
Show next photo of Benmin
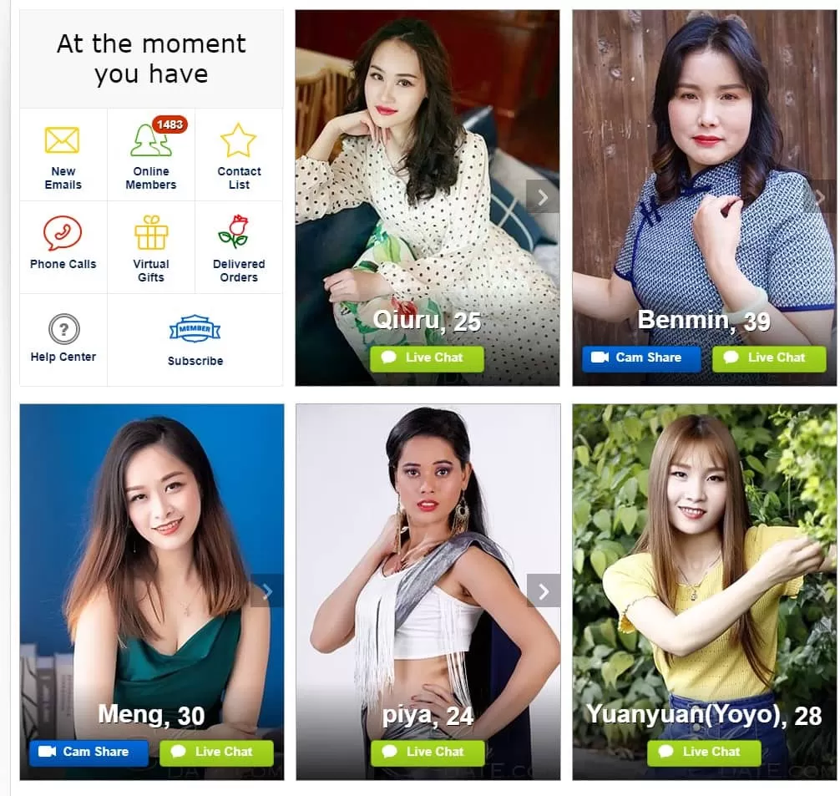[x=820, y=197]
